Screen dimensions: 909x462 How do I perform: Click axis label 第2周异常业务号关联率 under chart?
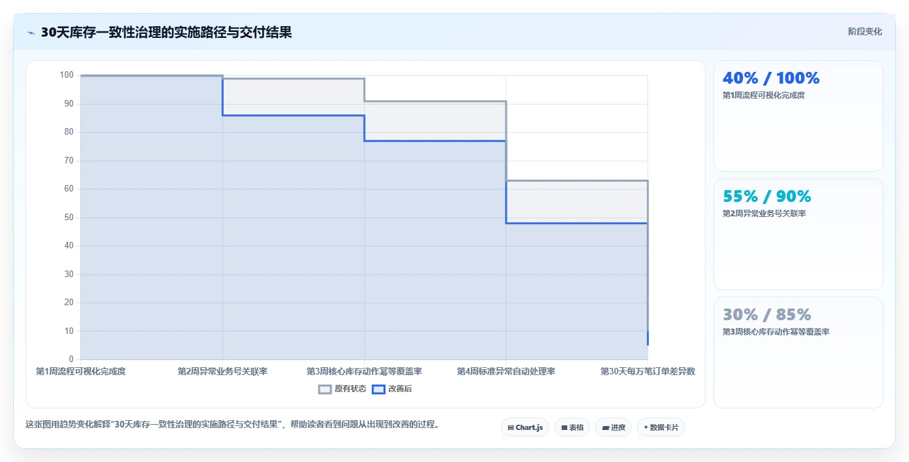[x=222, y=371]
